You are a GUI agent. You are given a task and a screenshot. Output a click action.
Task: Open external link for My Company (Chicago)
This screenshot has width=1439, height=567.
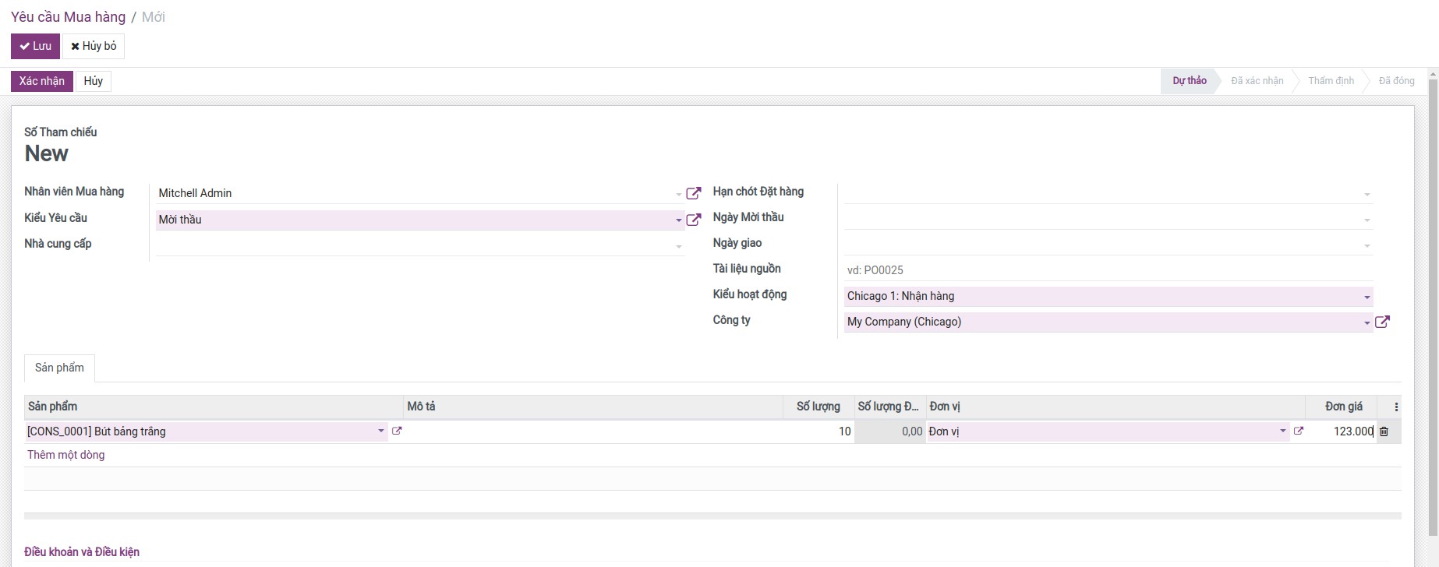tap(1382, 322)
